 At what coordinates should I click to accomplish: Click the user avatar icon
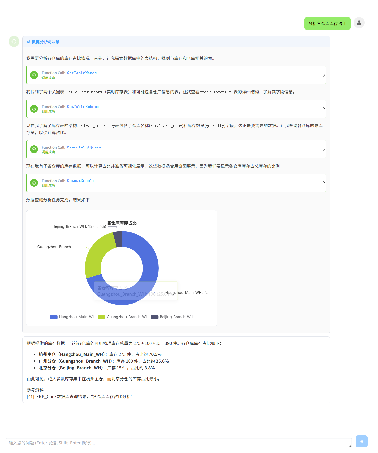coord(359,23)
